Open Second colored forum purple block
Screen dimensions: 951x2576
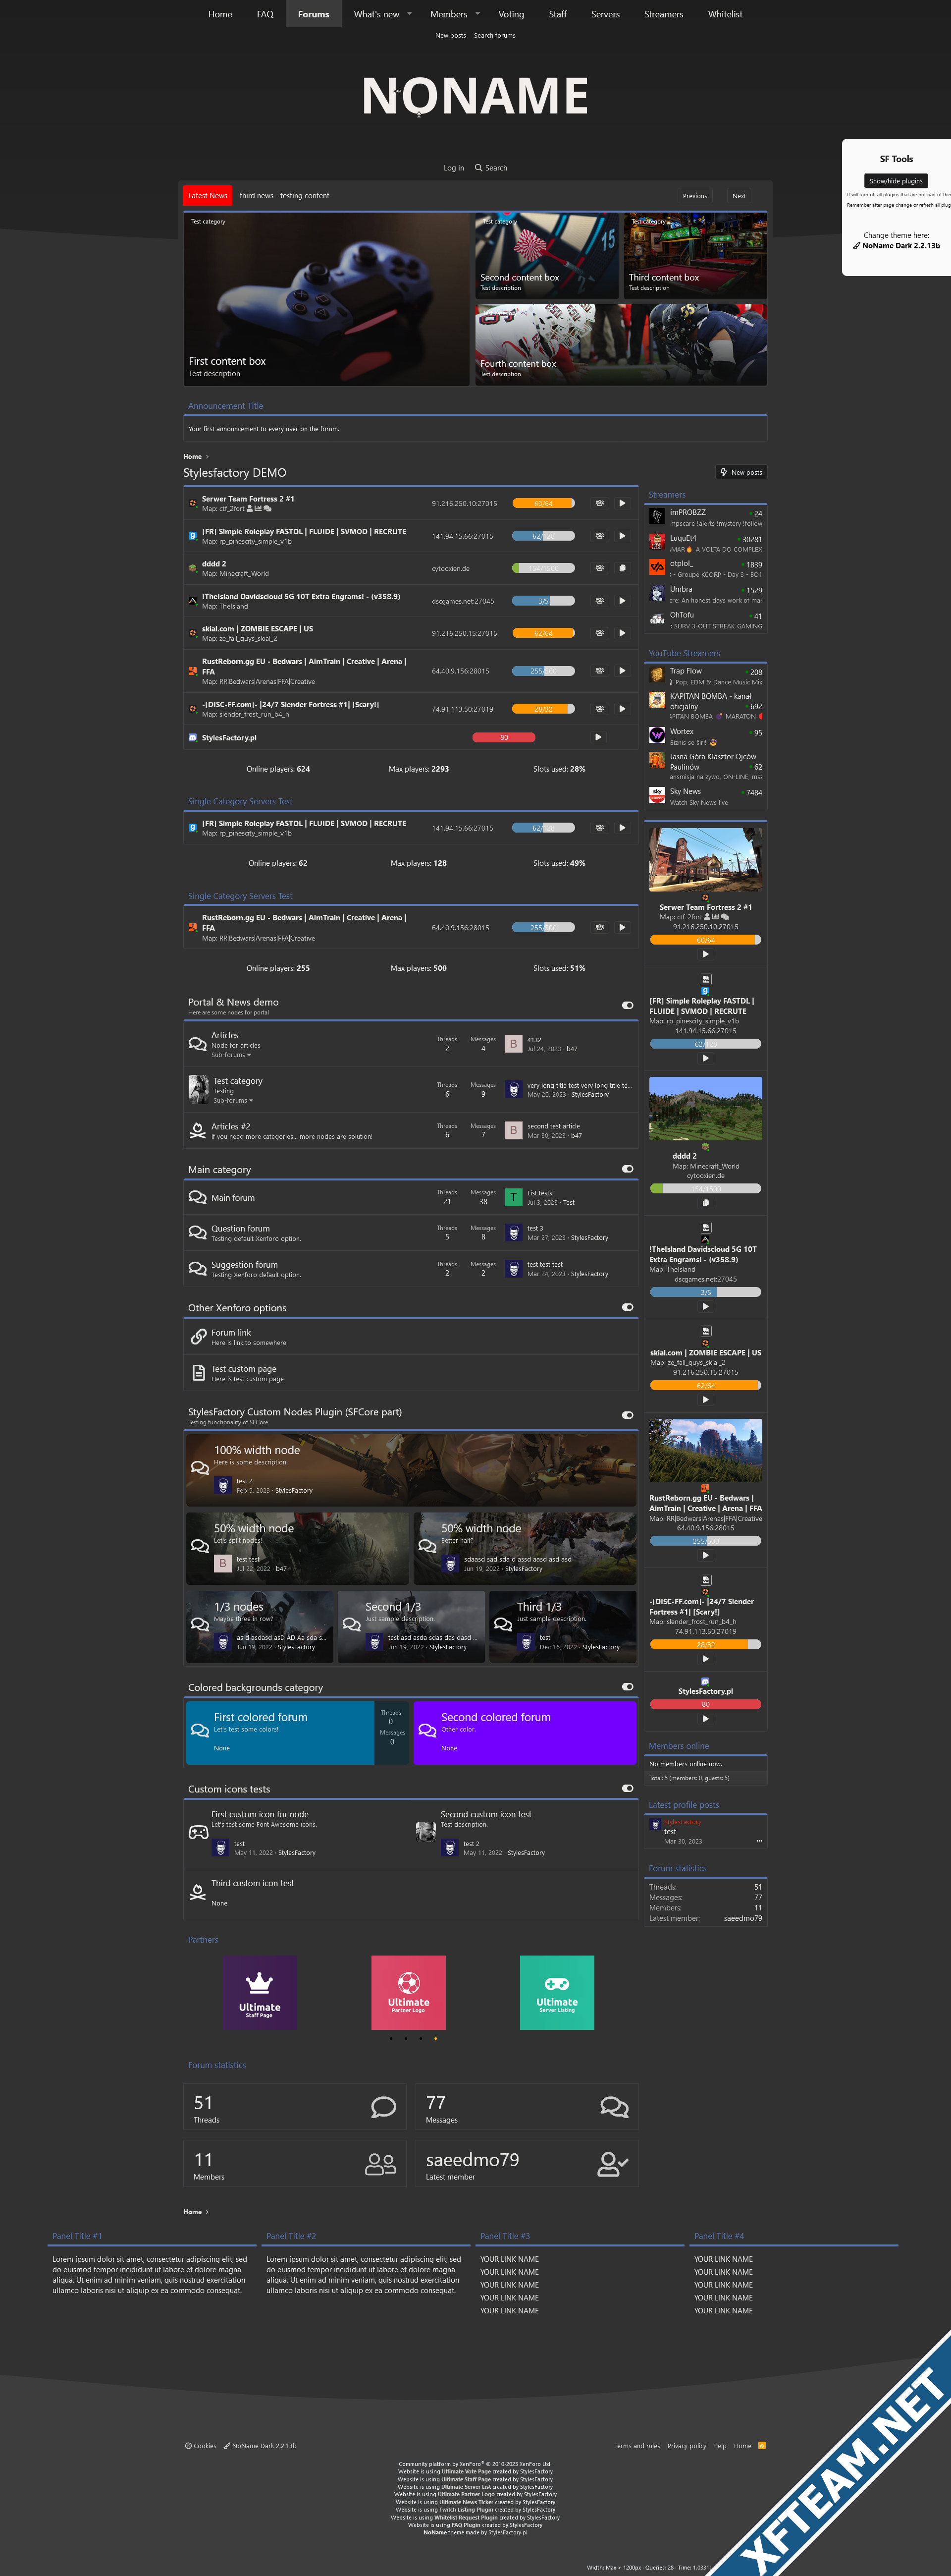pos(525,1733)
